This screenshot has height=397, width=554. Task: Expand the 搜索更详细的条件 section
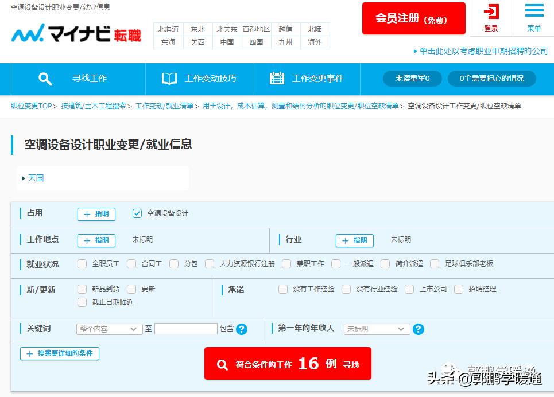point(59,353)
